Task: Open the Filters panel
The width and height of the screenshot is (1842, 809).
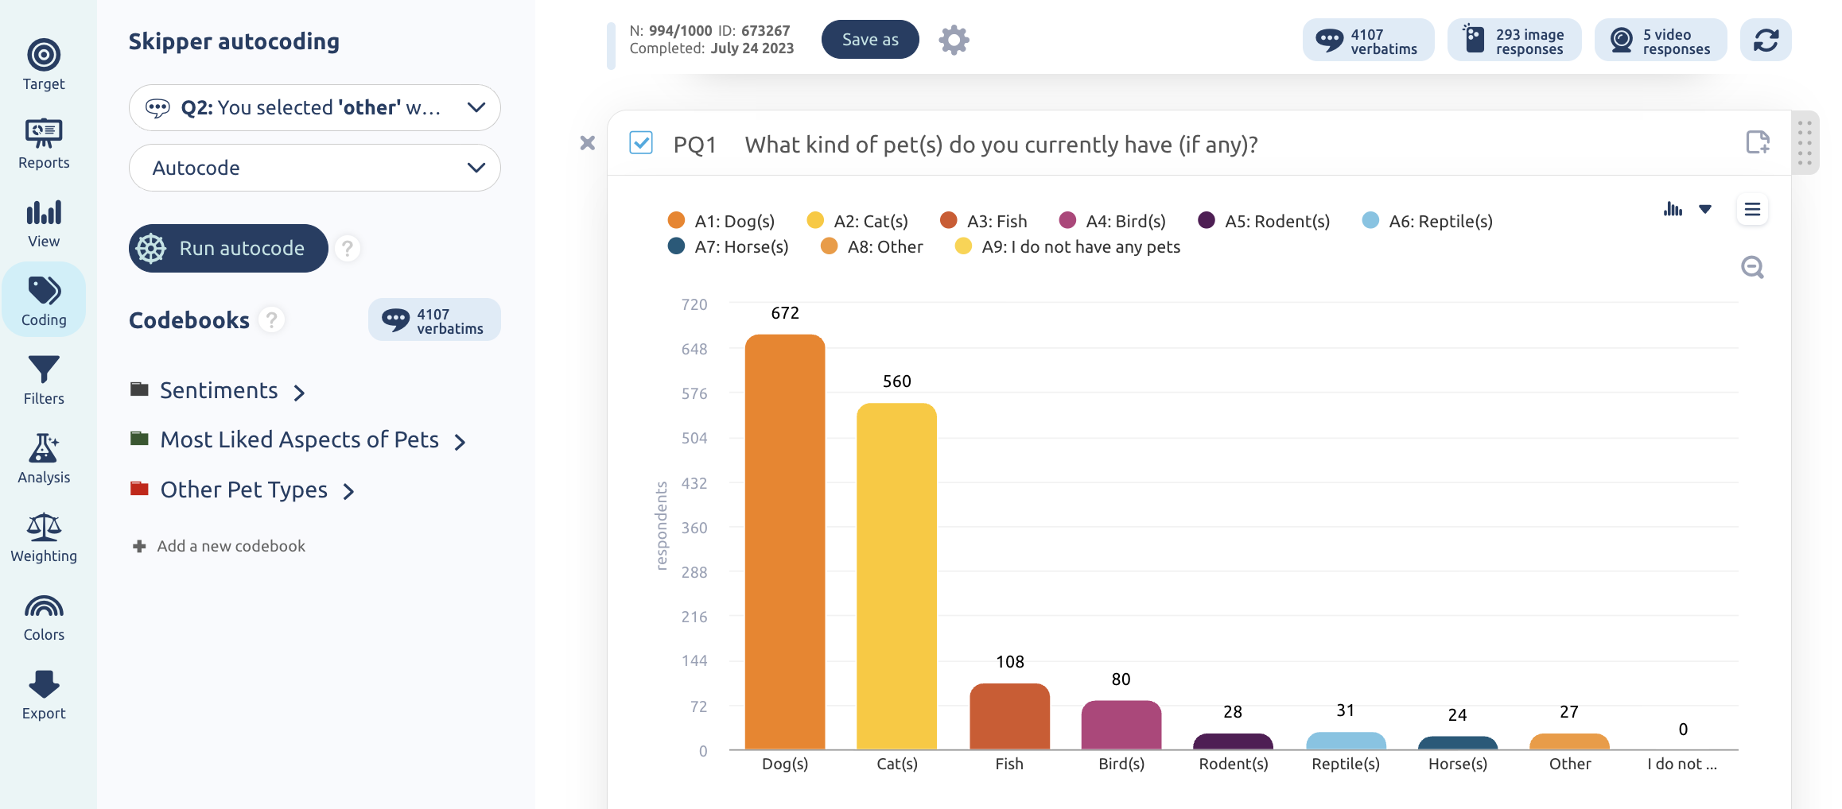Action: tap(44, 380)
